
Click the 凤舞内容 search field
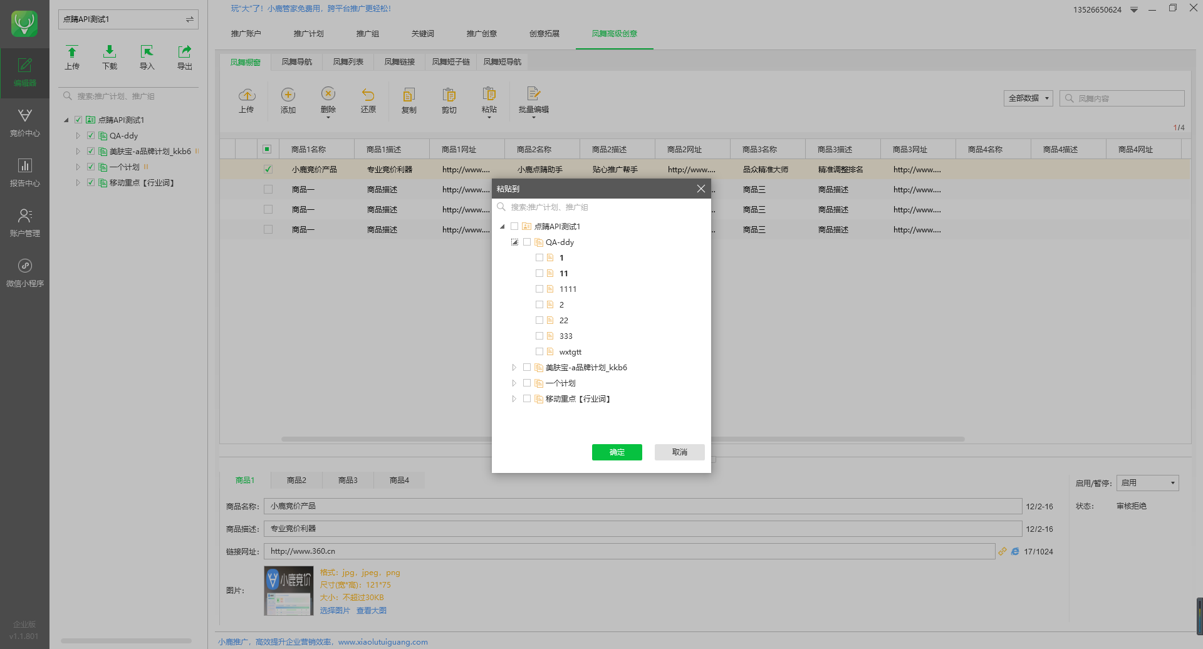(1122, 98)
